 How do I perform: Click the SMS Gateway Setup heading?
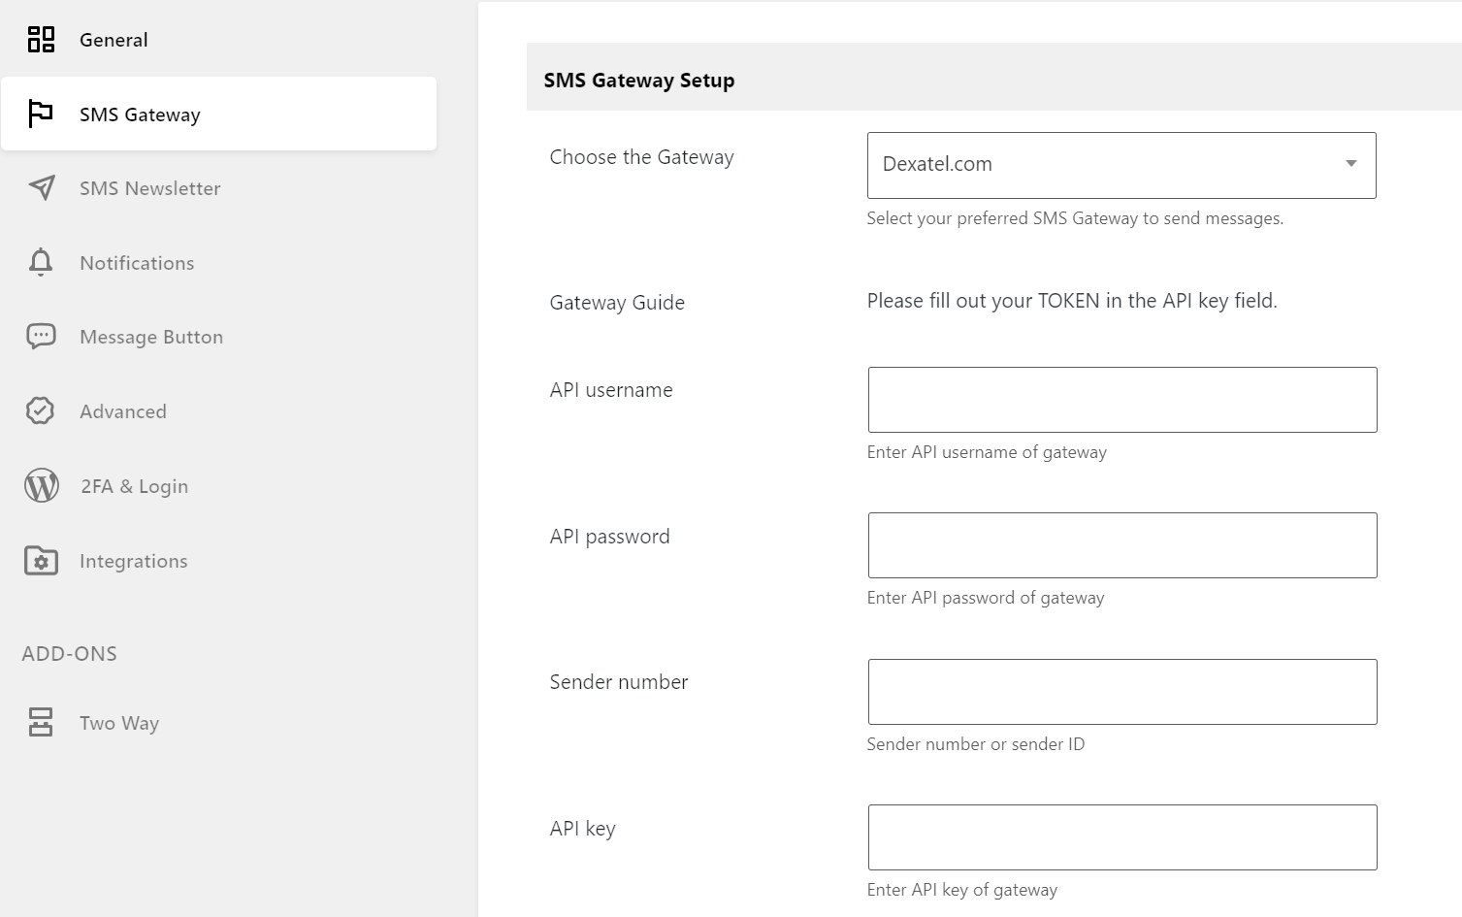[638, 81]
